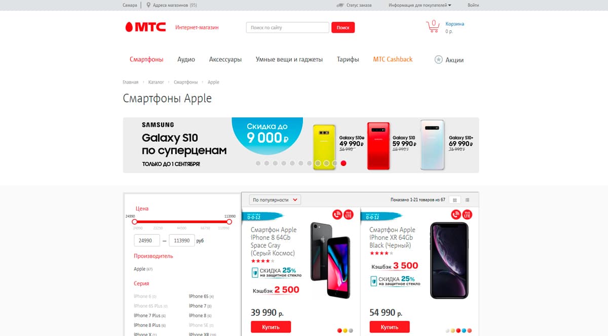Select the last red banner carousel dot
The width and height of the screenshot is (608, 336).
344,163
